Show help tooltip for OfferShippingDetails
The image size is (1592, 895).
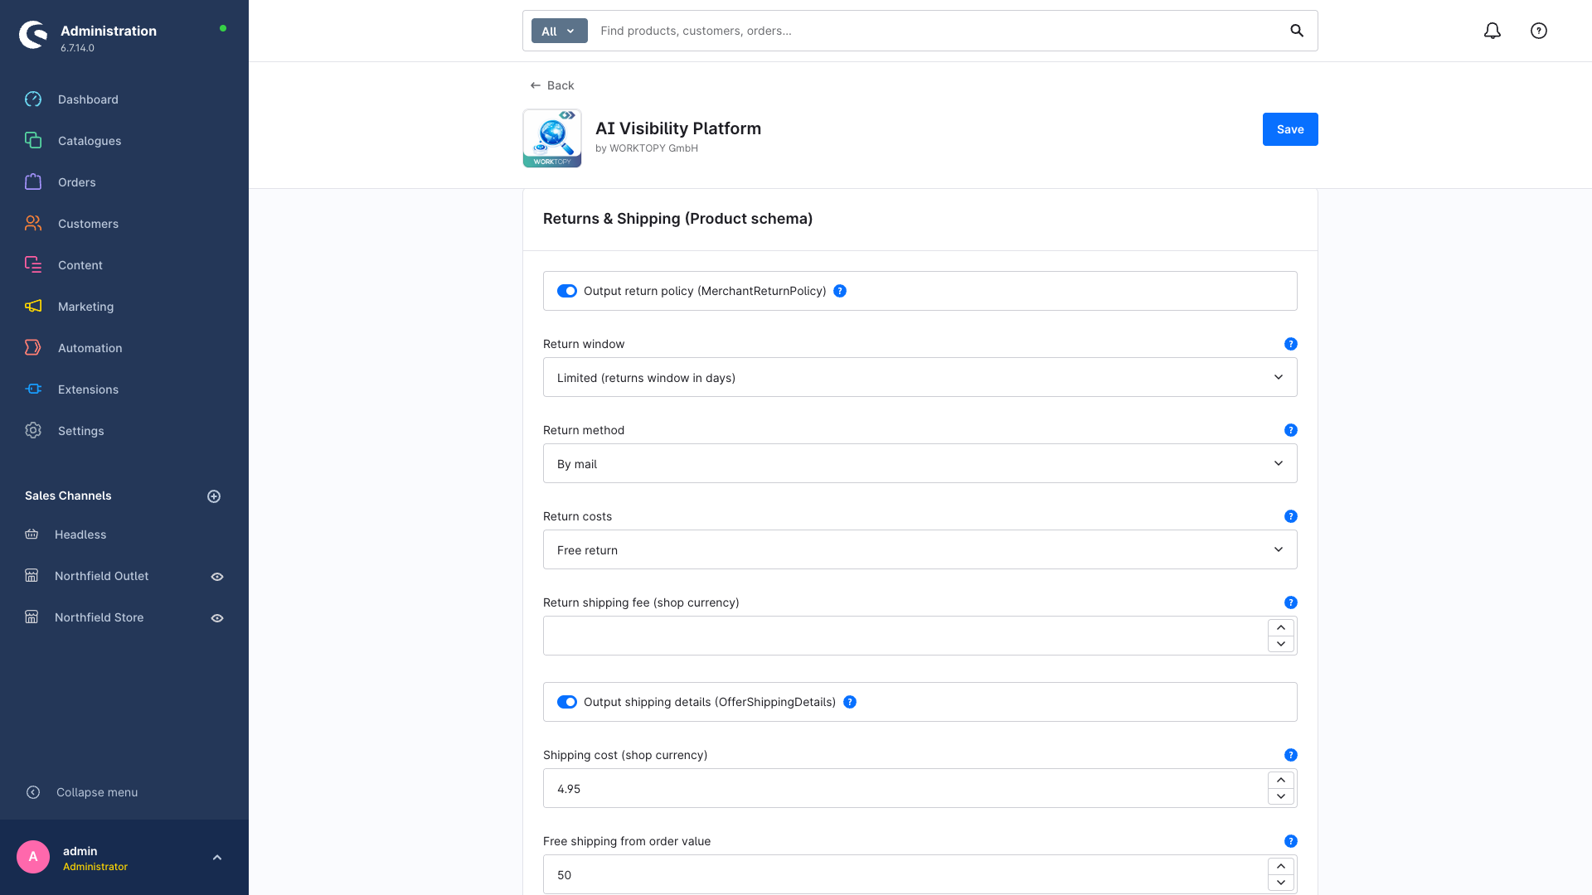[850, 702]
